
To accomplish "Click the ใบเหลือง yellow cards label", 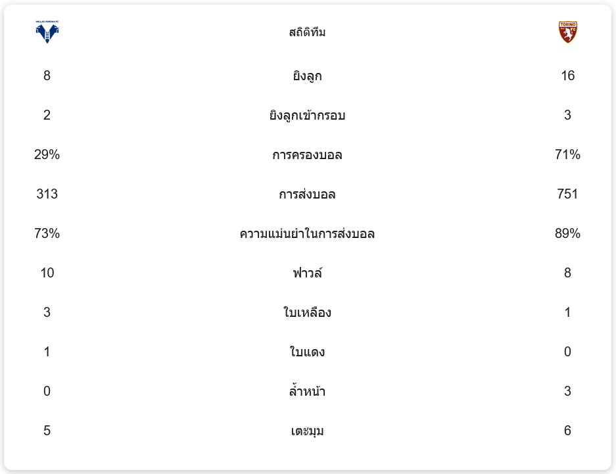I will pos(307,312).
